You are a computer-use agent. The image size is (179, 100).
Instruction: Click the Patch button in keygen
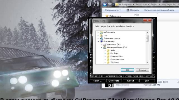97,81
